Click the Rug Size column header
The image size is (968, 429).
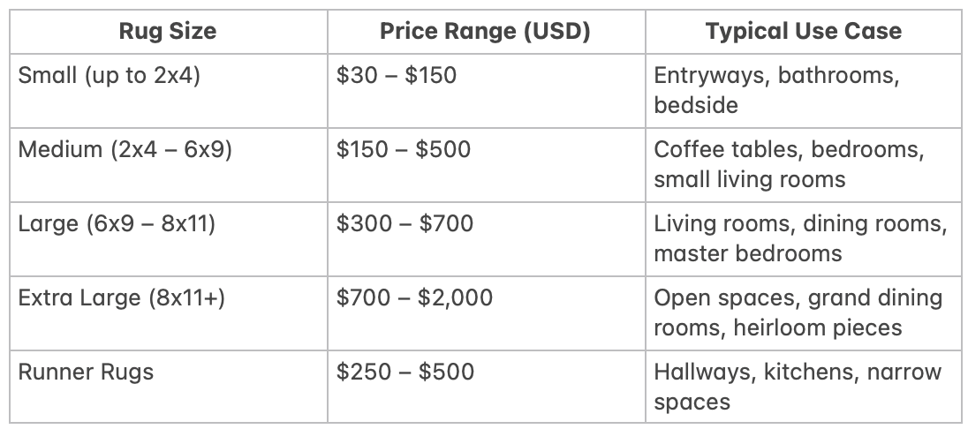167,32
